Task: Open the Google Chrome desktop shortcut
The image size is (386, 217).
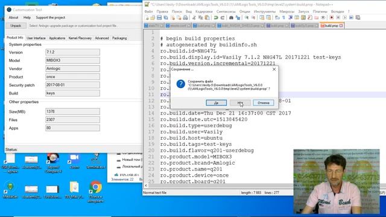Action: (95, 192)
